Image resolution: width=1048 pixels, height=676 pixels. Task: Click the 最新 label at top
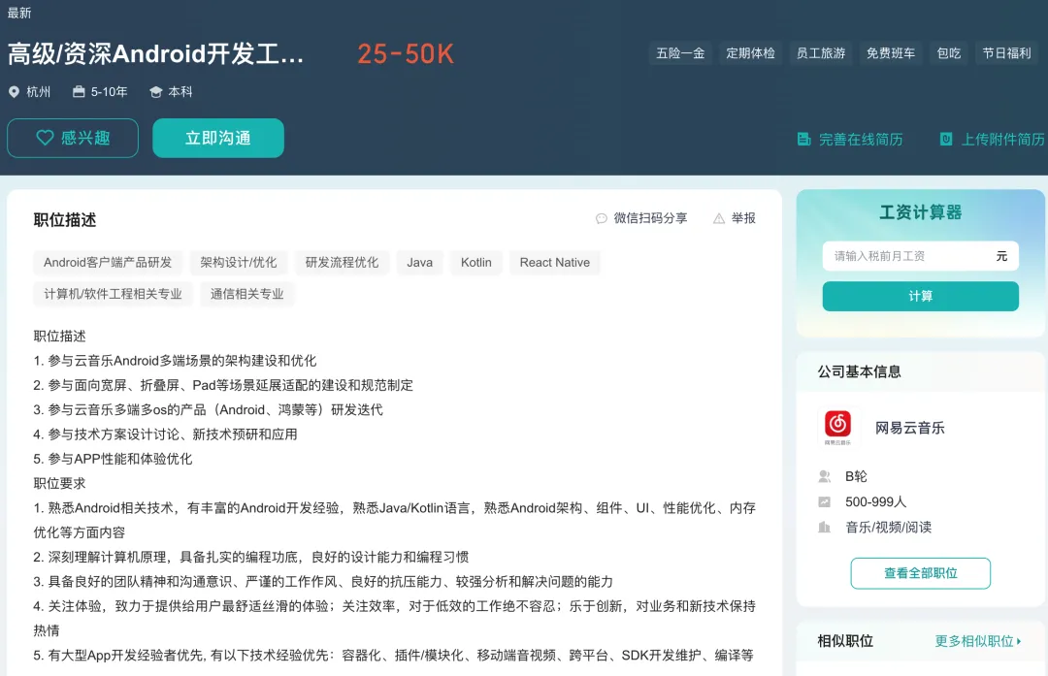point(19,13)
